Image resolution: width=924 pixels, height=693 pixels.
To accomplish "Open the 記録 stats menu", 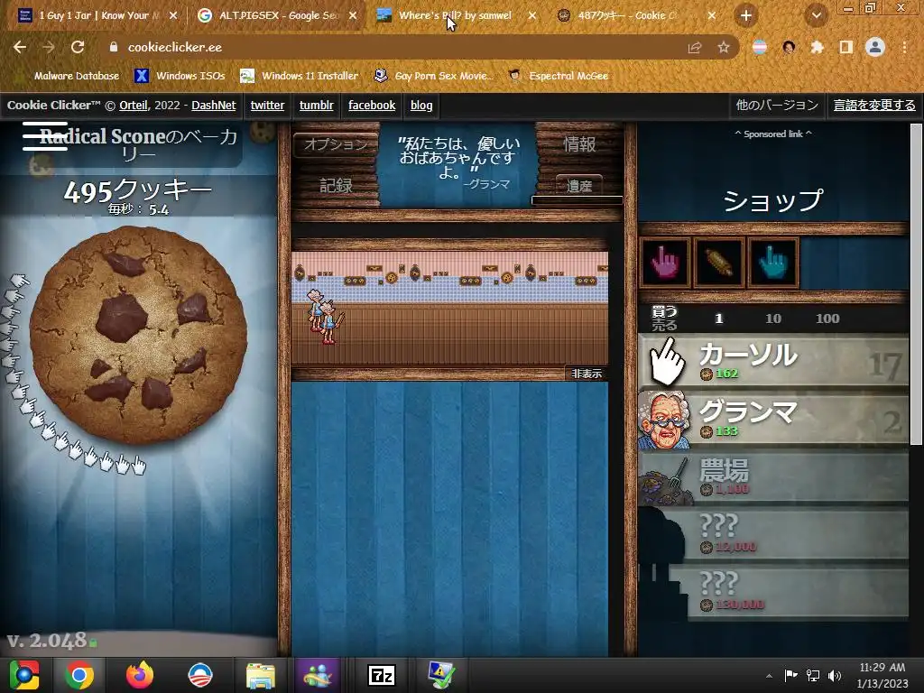I will (336, 186).
